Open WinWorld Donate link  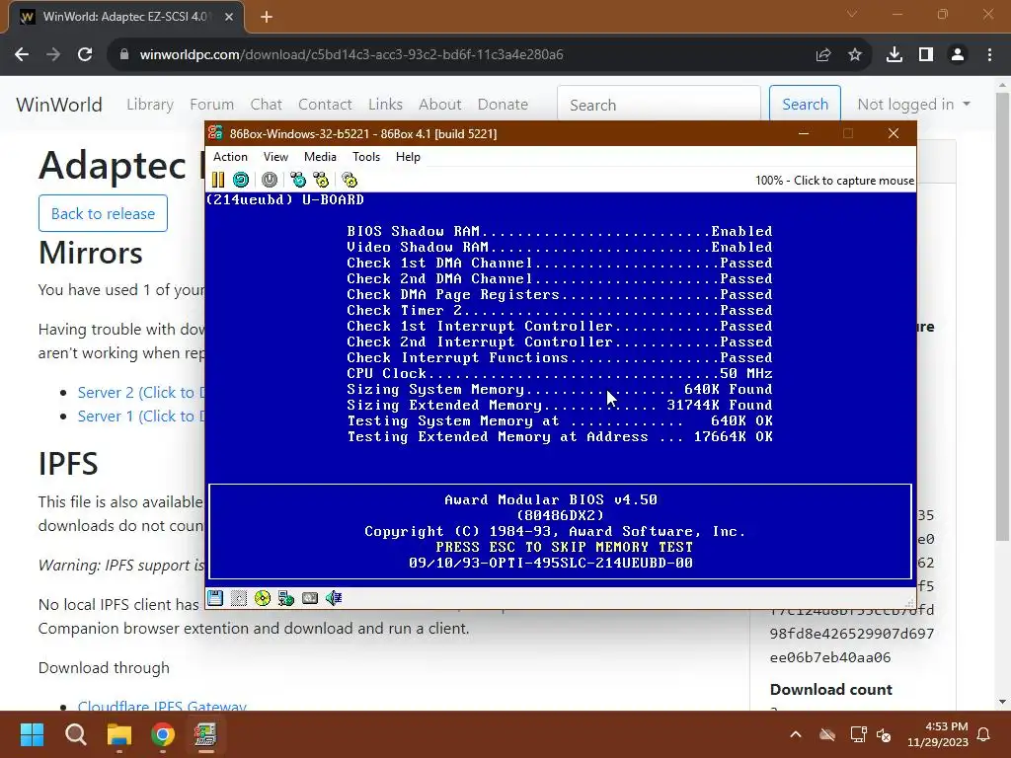(x=503, y=105)
